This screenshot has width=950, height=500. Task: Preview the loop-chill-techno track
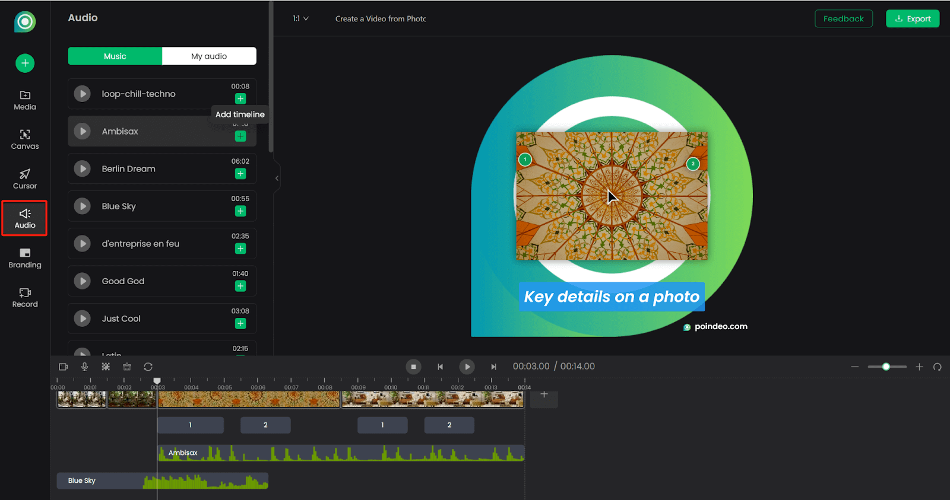click(83, 94)
